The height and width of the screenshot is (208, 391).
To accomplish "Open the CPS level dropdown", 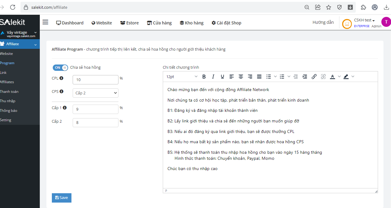I will coord(95,93).
